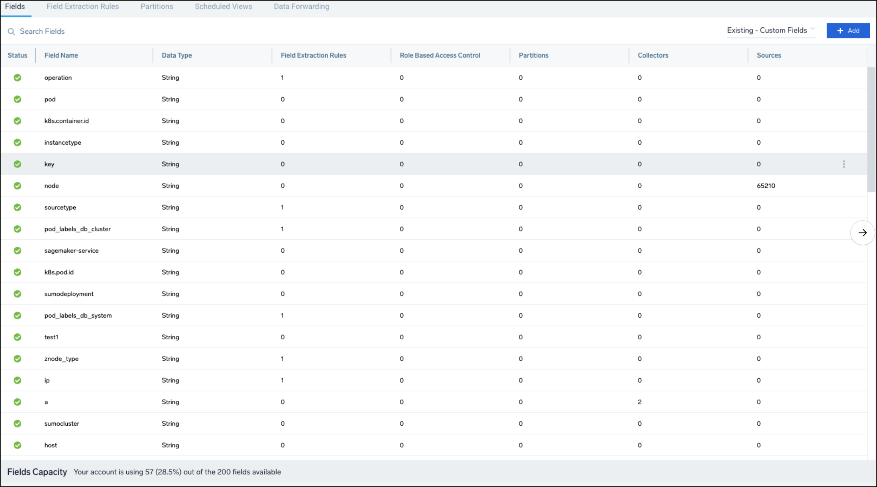Image resolution: width=877 pixels, height=487 pixels.
Task: Open the Sources column header
Action: (x=769, y=55)
